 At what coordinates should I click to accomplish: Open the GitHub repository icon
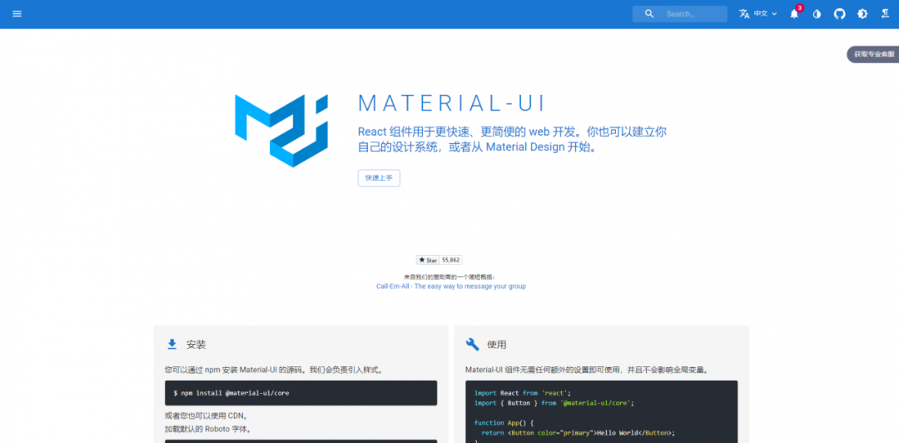[839, 14]
